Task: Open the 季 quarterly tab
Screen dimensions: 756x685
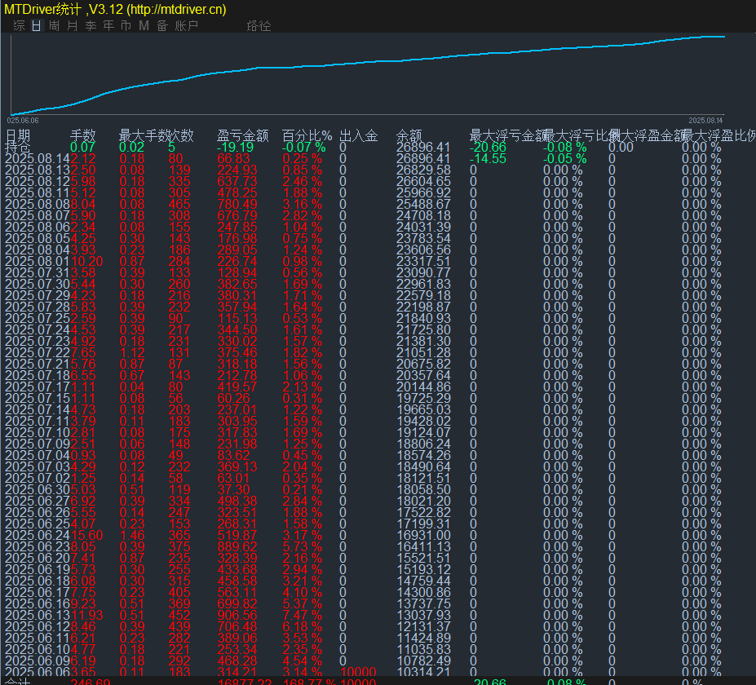Action: (91, 25)
